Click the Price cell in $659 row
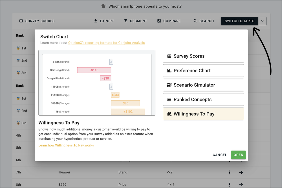This screenshot has height=188, width=282. pyautogui.click(x=122, y=185)
